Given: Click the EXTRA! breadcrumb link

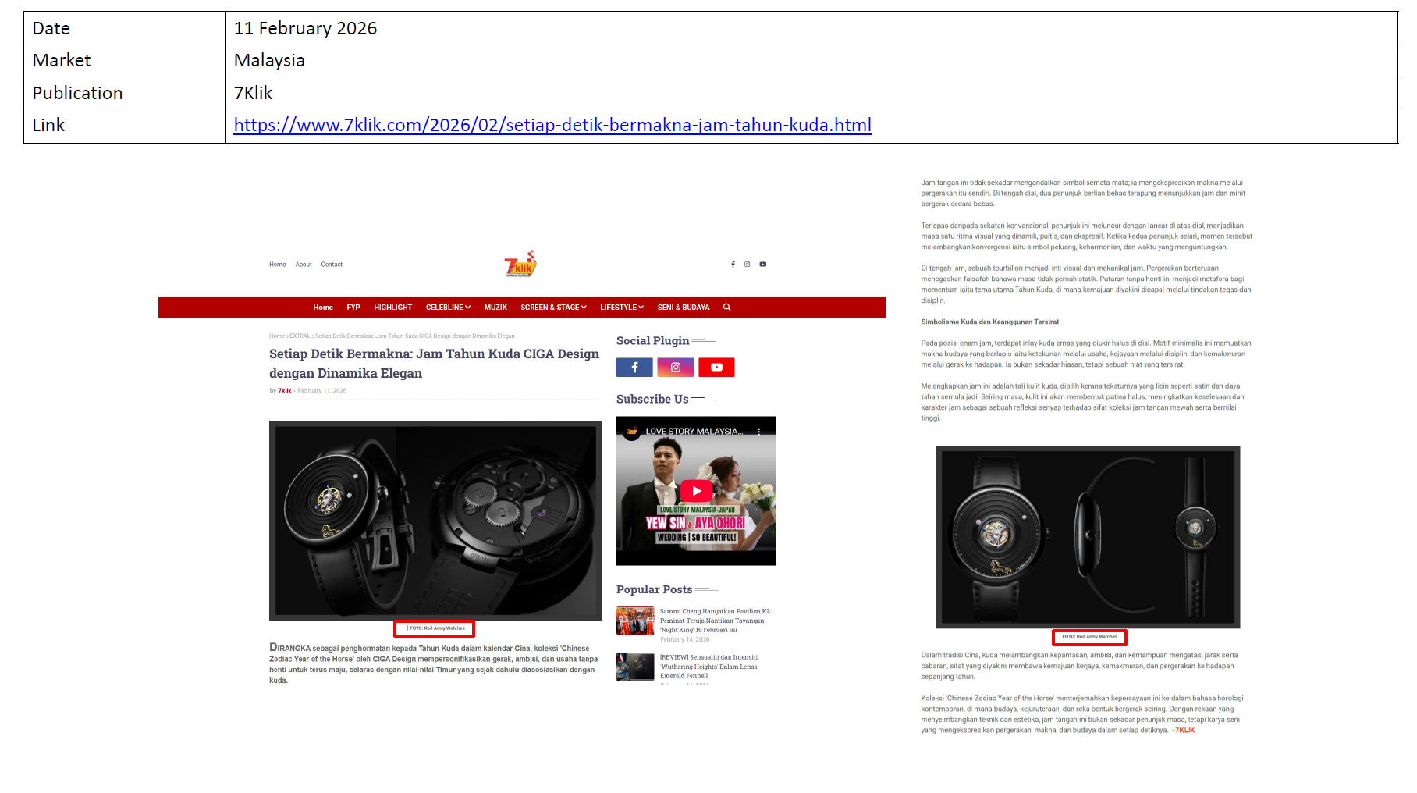Looking at the screenshot, I should pyautogui.click(x=300, y=336).
